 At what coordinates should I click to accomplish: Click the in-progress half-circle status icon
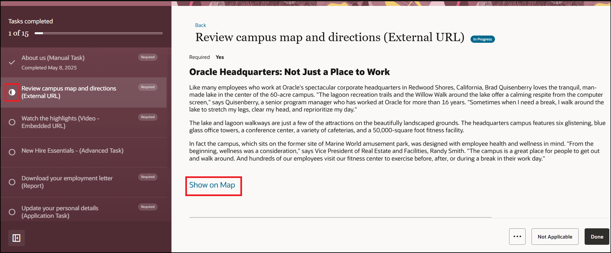pos(12,92)
